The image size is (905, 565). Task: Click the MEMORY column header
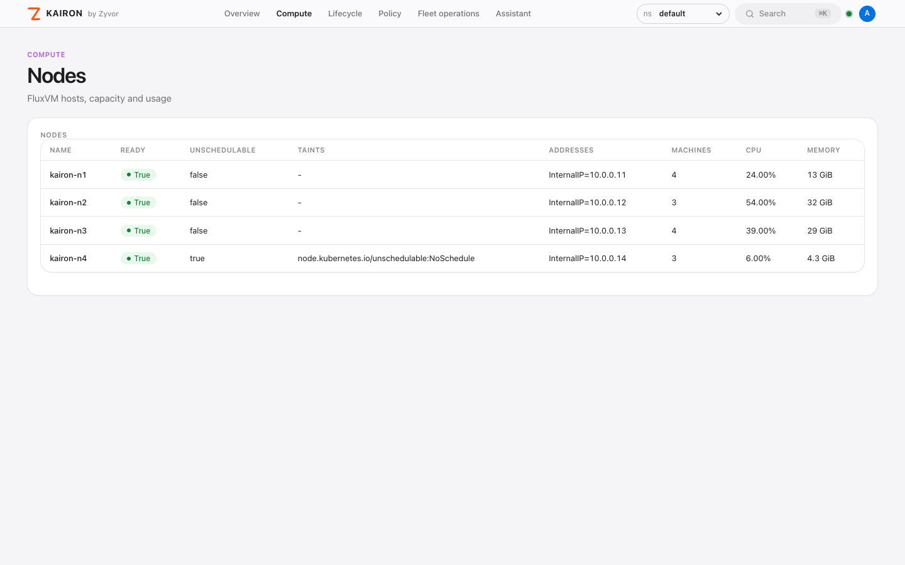823,150
